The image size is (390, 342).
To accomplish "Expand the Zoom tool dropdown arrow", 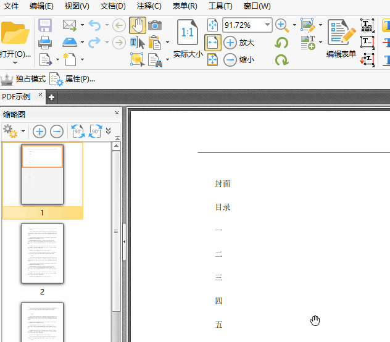I will (294, 25).
